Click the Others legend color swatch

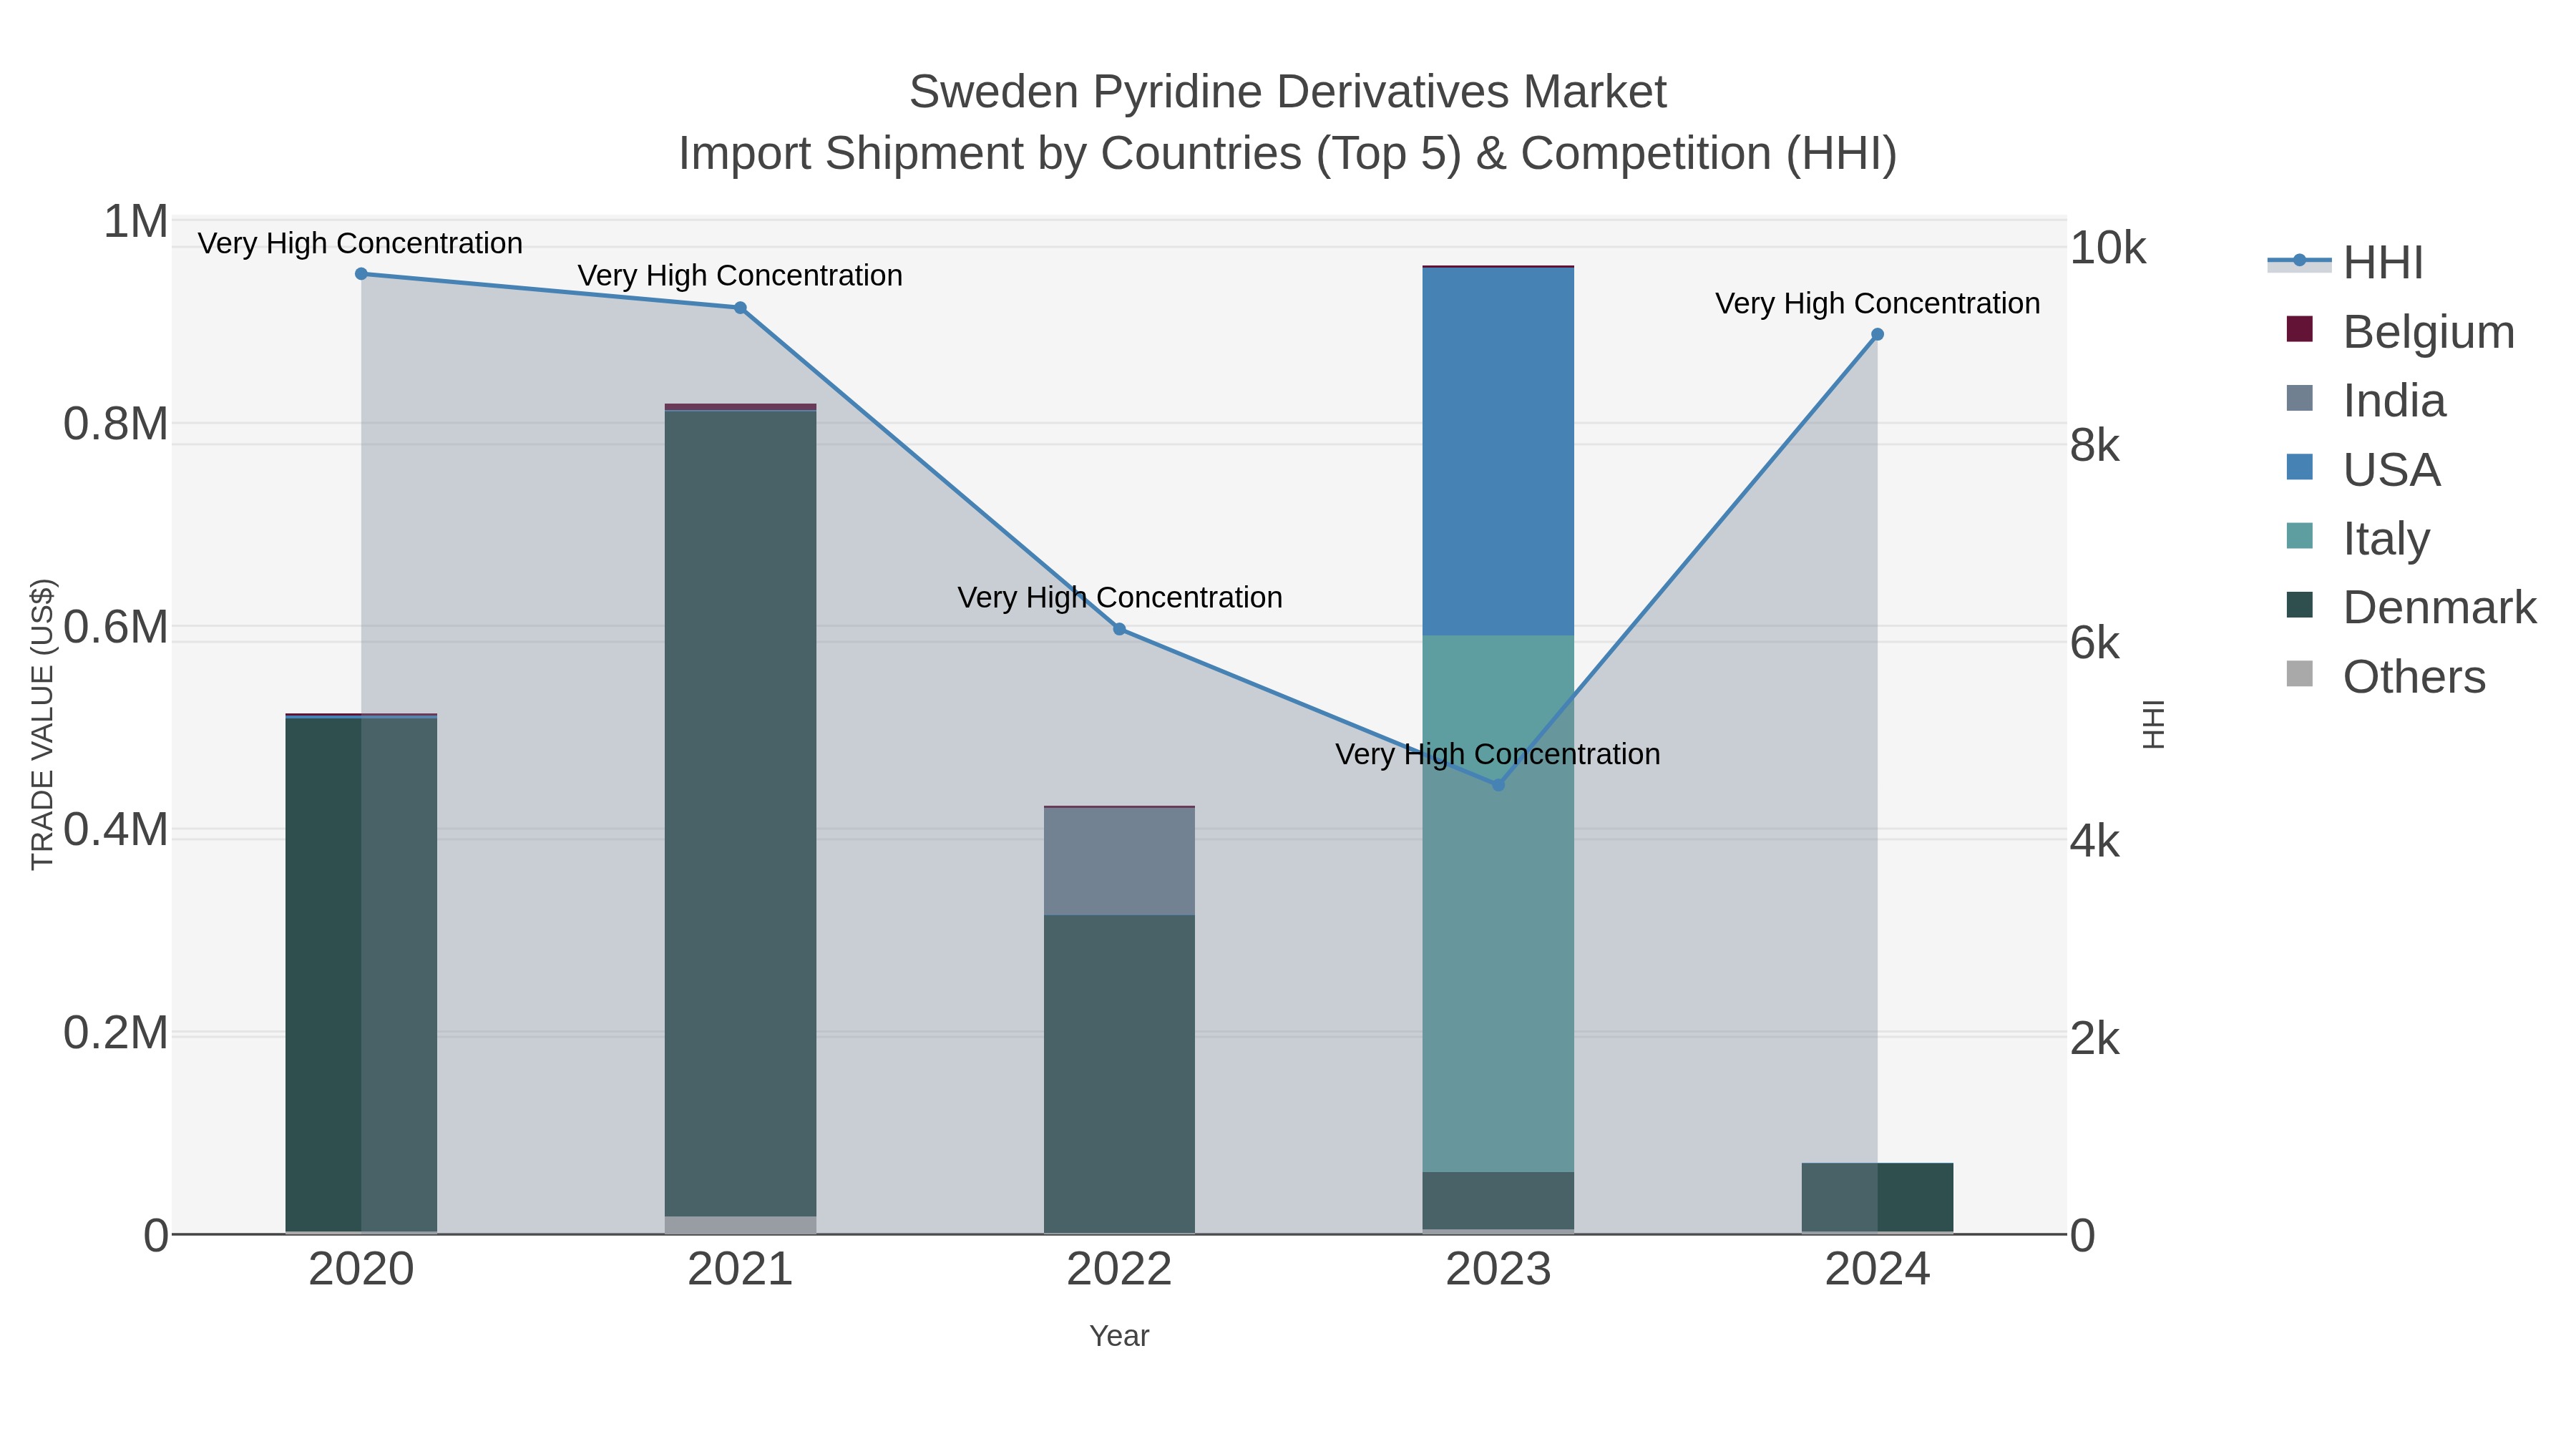(2299, 674)
